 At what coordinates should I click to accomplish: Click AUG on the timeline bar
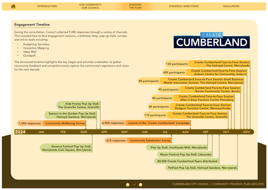click(x=186, y=132)
